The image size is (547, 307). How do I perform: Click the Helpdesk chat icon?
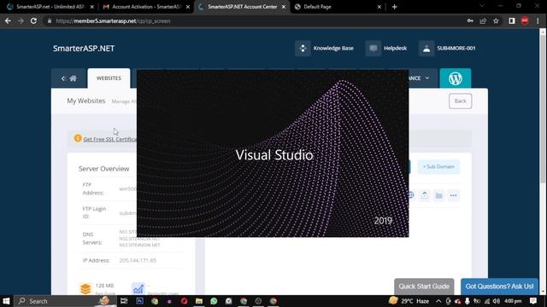[373, 49]
